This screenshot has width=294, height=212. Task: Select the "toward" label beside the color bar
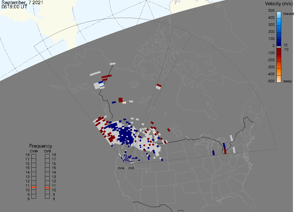(x=288, y=14)
